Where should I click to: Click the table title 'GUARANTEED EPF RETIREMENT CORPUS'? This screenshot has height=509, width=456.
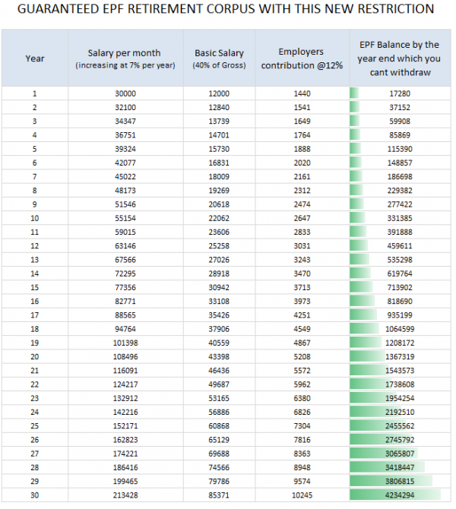227,10
